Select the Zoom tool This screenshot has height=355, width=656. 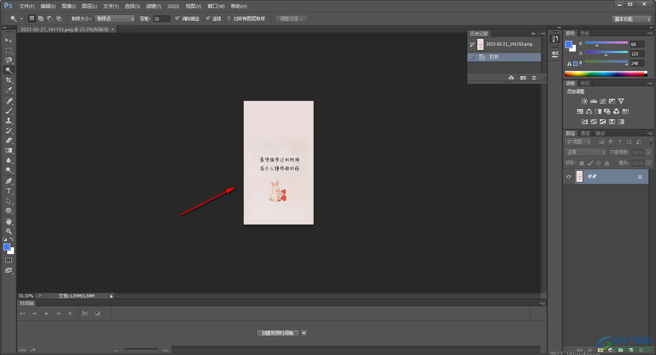click(9, 231)
